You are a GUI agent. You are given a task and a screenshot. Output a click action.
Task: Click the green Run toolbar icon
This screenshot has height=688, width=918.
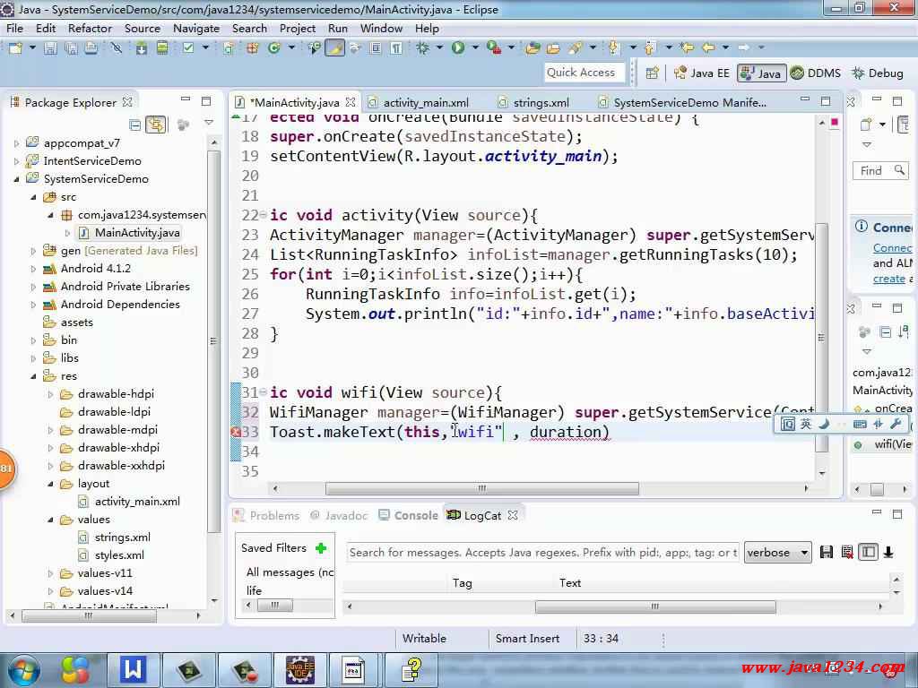458,48
